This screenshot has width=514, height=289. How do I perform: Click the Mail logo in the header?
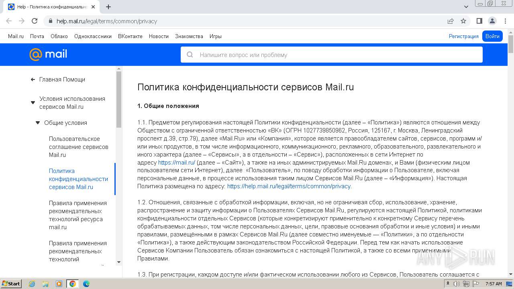[x=48, y=54]
